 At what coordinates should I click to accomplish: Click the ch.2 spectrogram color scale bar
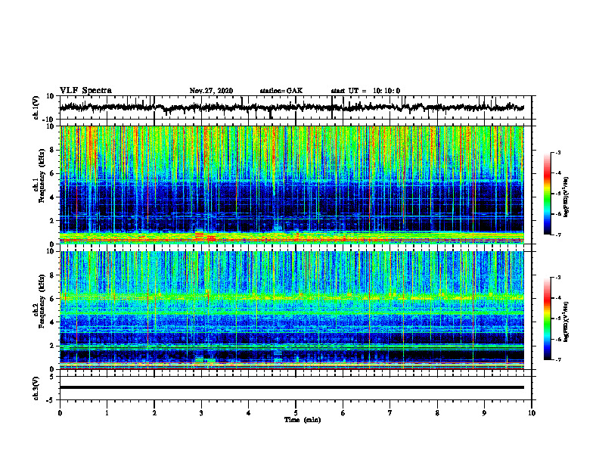[x=548, y=319]
